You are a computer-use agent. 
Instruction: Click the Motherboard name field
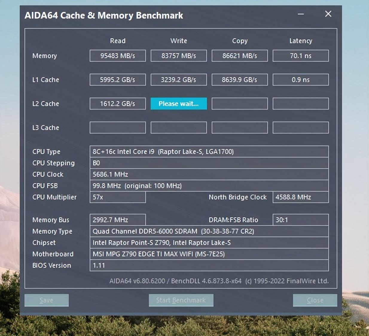pos(209,254)
